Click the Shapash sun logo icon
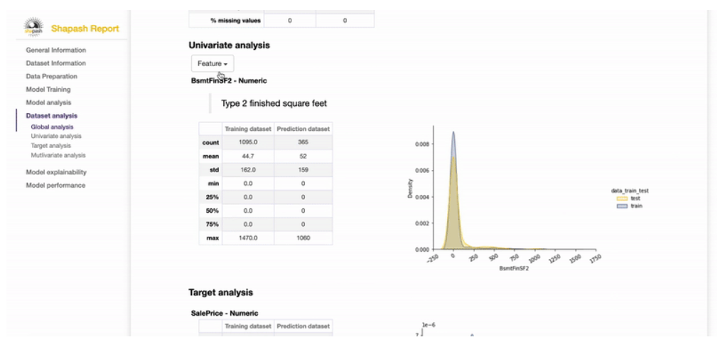 click(33, 27)
